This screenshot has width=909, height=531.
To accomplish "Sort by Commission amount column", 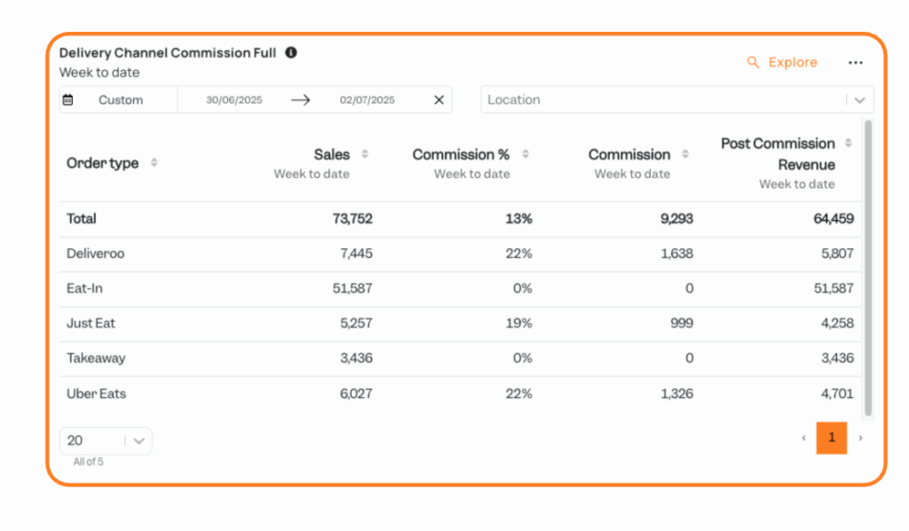I will click(x=686, y=155).
